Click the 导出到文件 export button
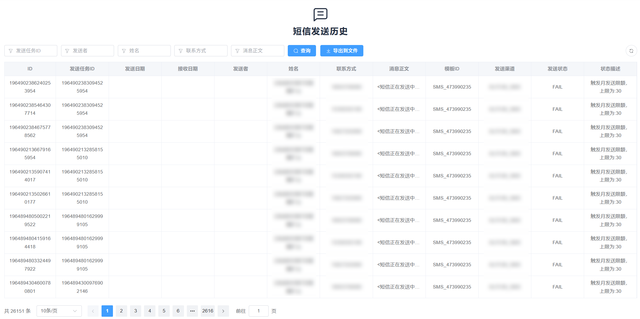Image resolution: width=640 pixels, height=319 pixels. (341, 51)
